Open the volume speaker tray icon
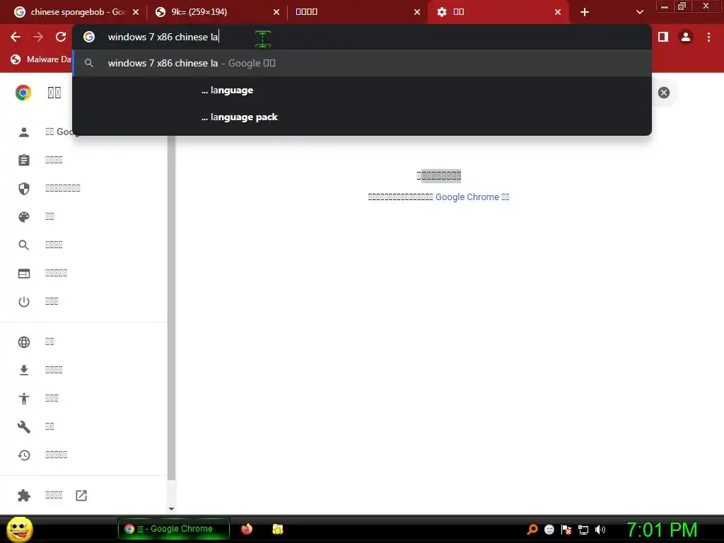This screenshot has height=543, width=724. 600,530
